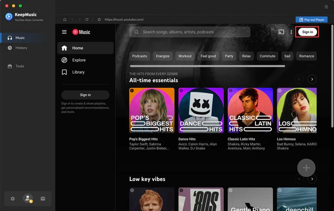Click the Pop's Biggest Hits title link

coord(143,139)
